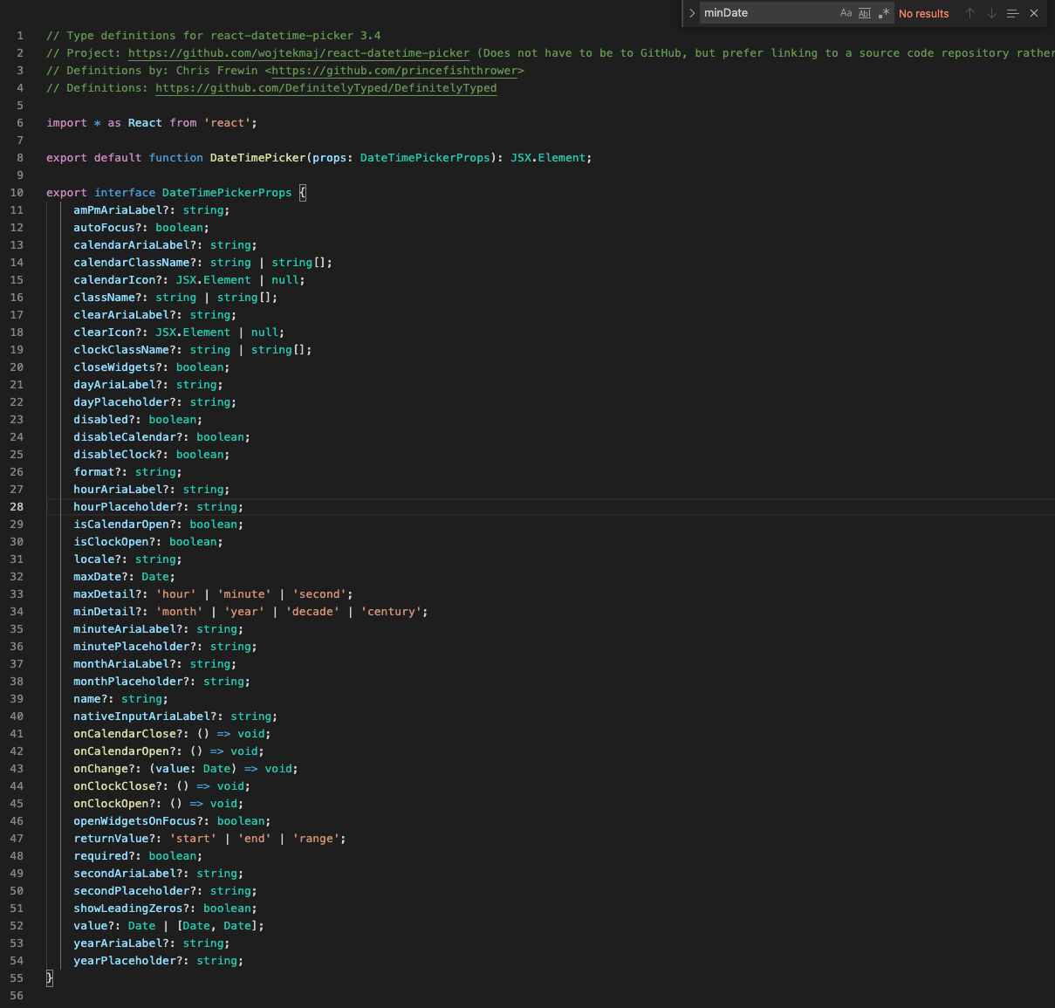The image size is (1055, 1008).
Task: Click the next match arrow in find widget
Action: point(990,13)
